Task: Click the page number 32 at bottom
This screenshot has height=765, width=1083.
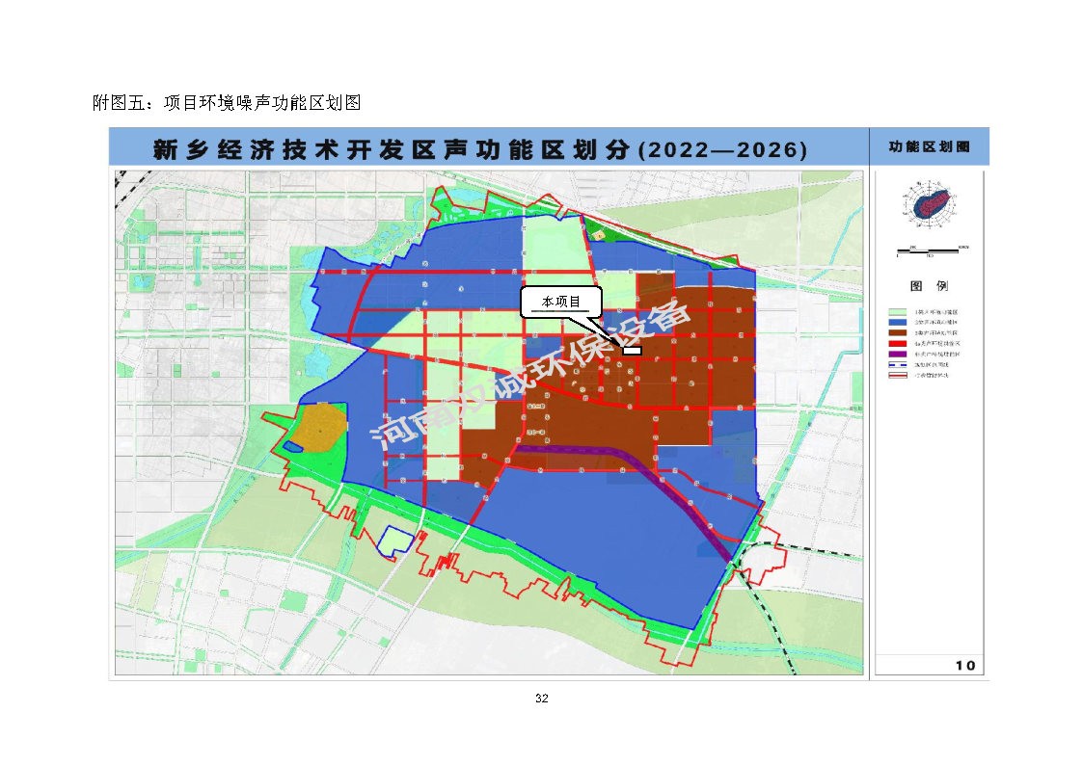Action: (541, 699)
